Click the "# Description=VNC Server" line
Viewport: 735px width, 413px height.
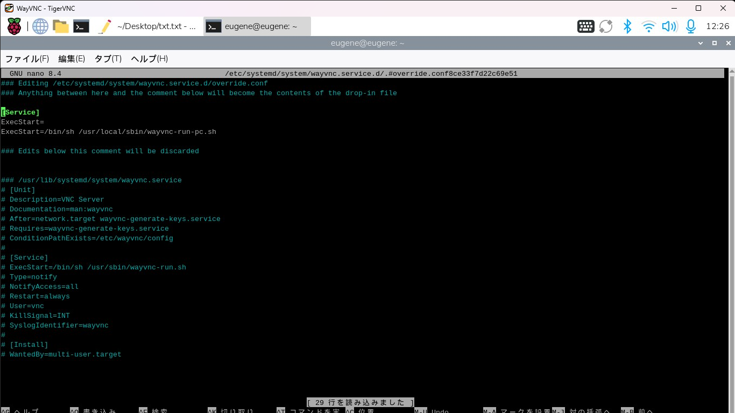(x=53, y=200)
